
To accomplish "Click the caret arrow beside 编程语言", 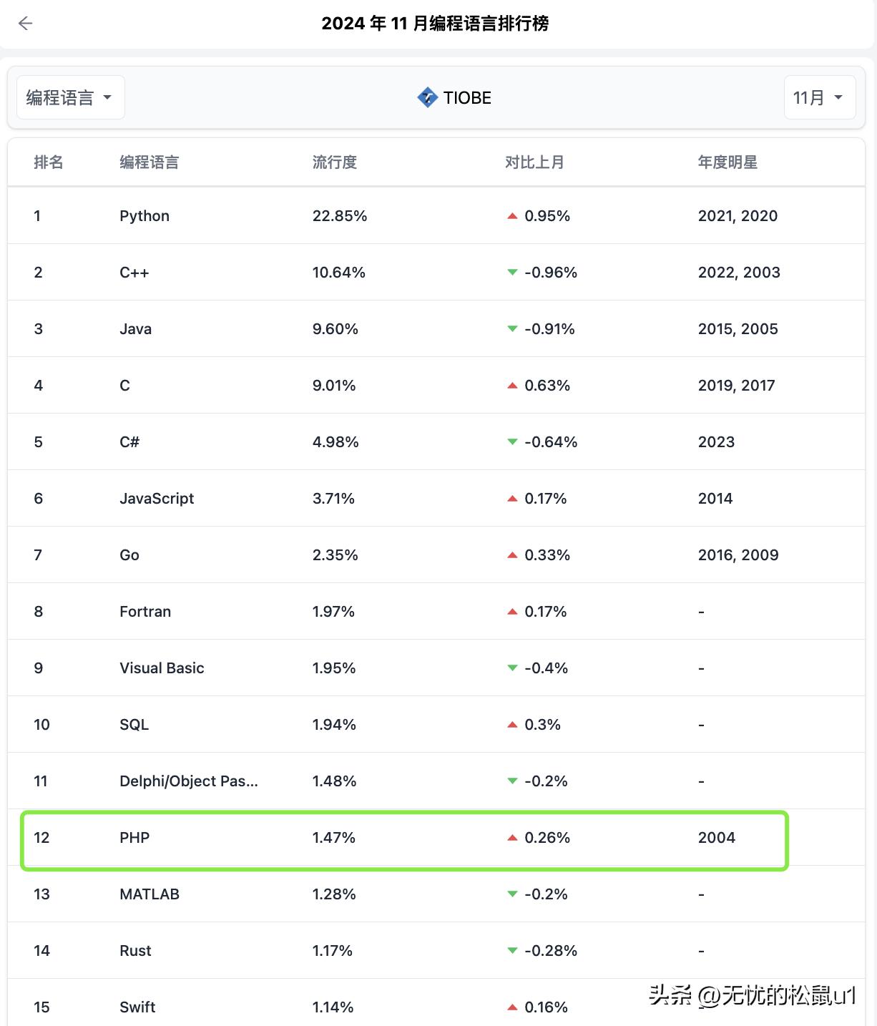I will point(107,97).
